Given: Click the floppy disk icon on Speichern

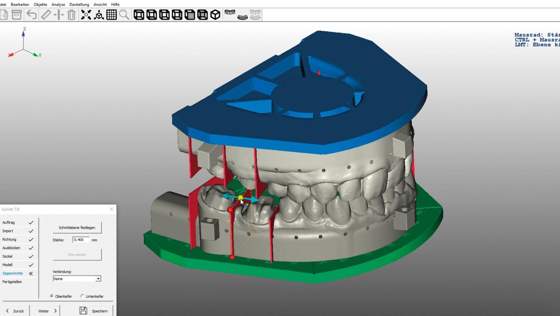Looking at the screenshot, I should point(84,311).
